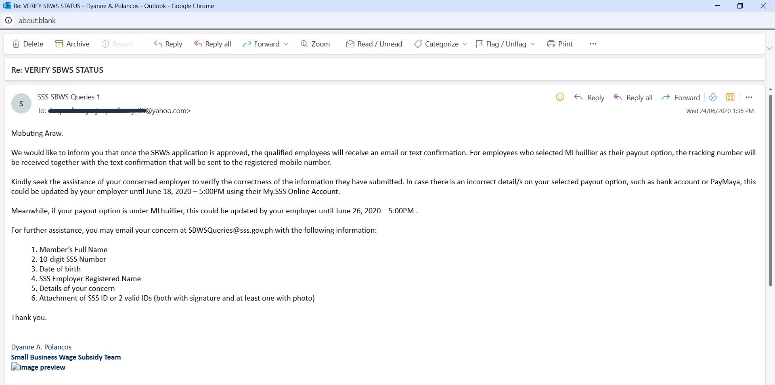Expand the ribbon collapse chevron
The height and width of the screenshot is (385, 775).
pos(769,48)
